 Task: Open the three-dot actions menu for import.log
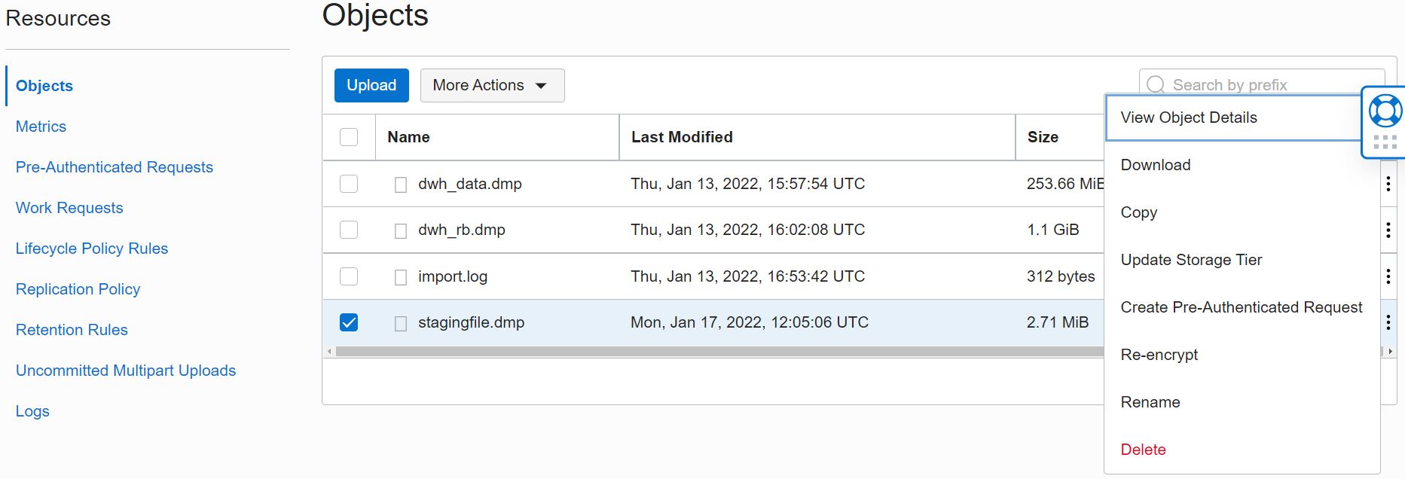[x=1388, y=276]
